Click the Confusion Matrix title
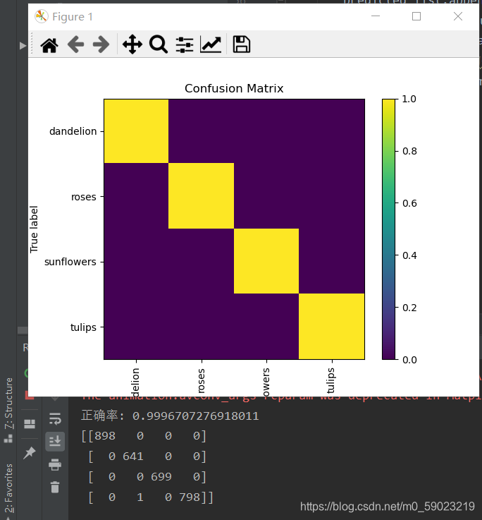Viewport: 482px width, 520px height. 234,88
